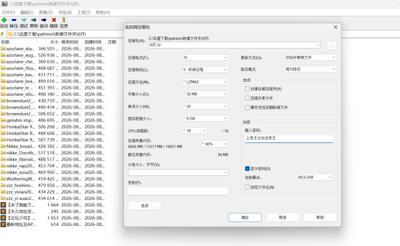Image resolution: width=400 pixels, height=246 pixels.
Task: Enable 操作完成后删除源文件 checkbox
Action: (247, 107)
